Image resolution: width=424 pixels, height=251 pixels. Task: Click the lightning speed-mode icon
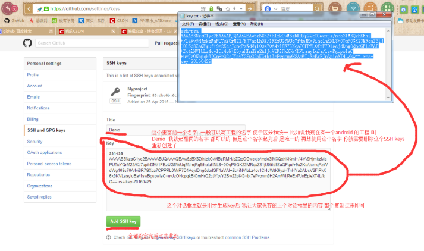click(x=234, y=9)
